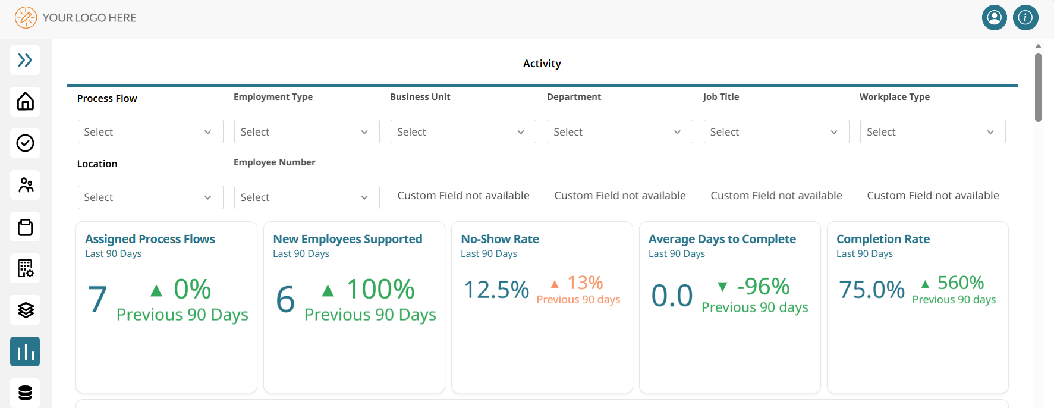Click the vertical page scrollbar thumb
Image resolution: width=1054 pixels, height=408 pixels.
click(x=1038, y=87)
